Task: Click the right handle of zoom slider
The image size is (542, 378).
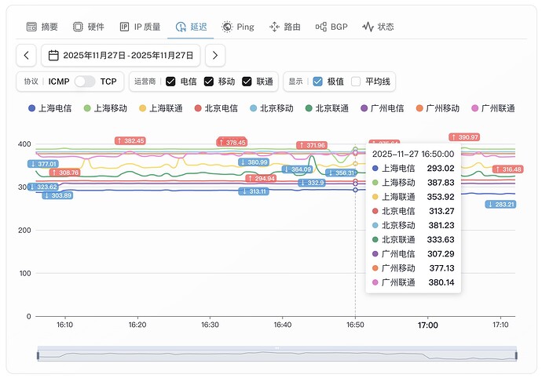Action: [516, 355]
